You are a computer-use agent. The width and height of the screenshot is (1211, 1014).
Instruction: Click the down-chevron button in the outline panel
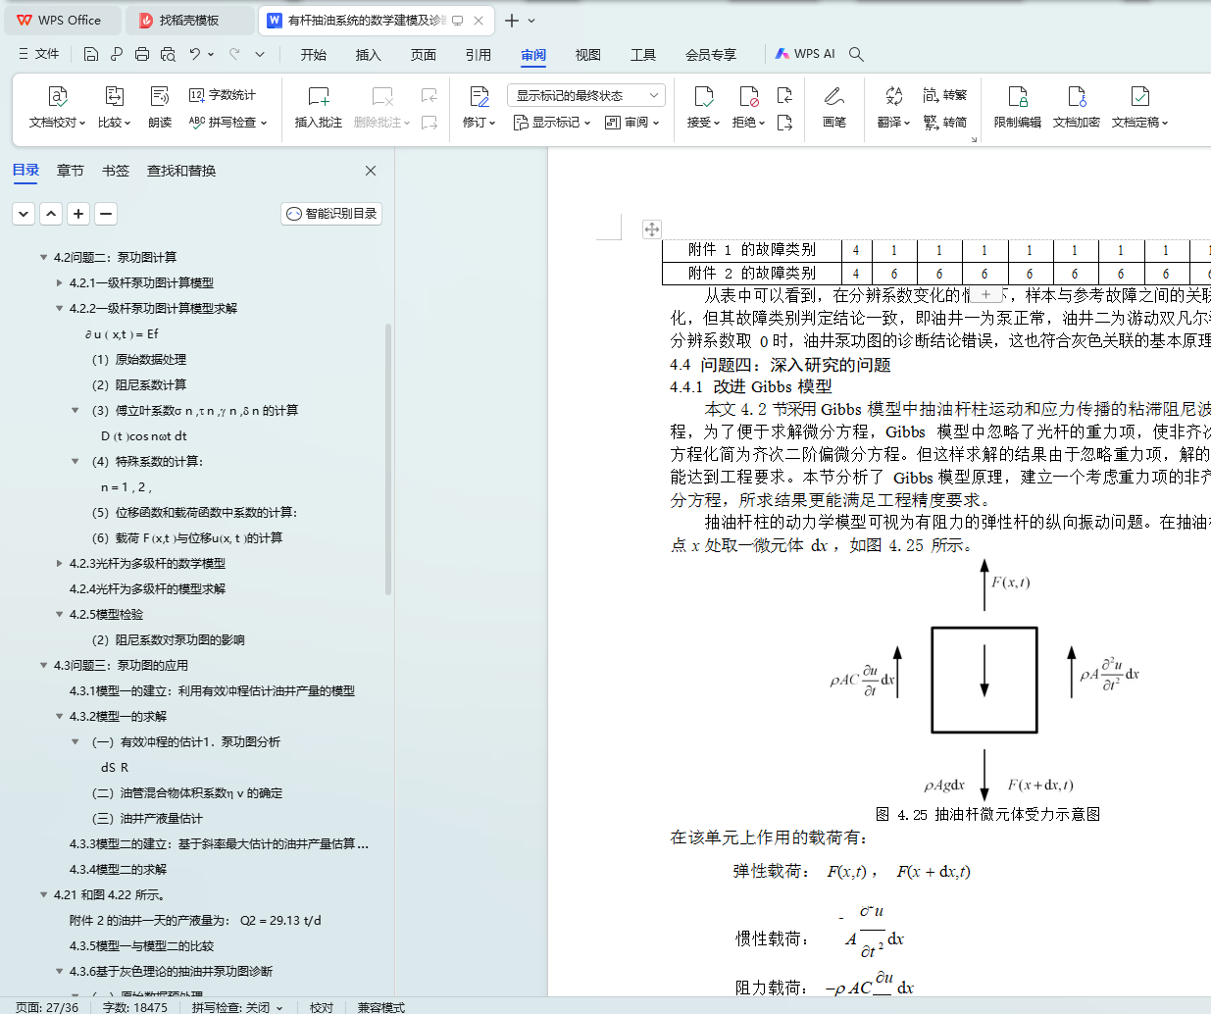(25, 214)
